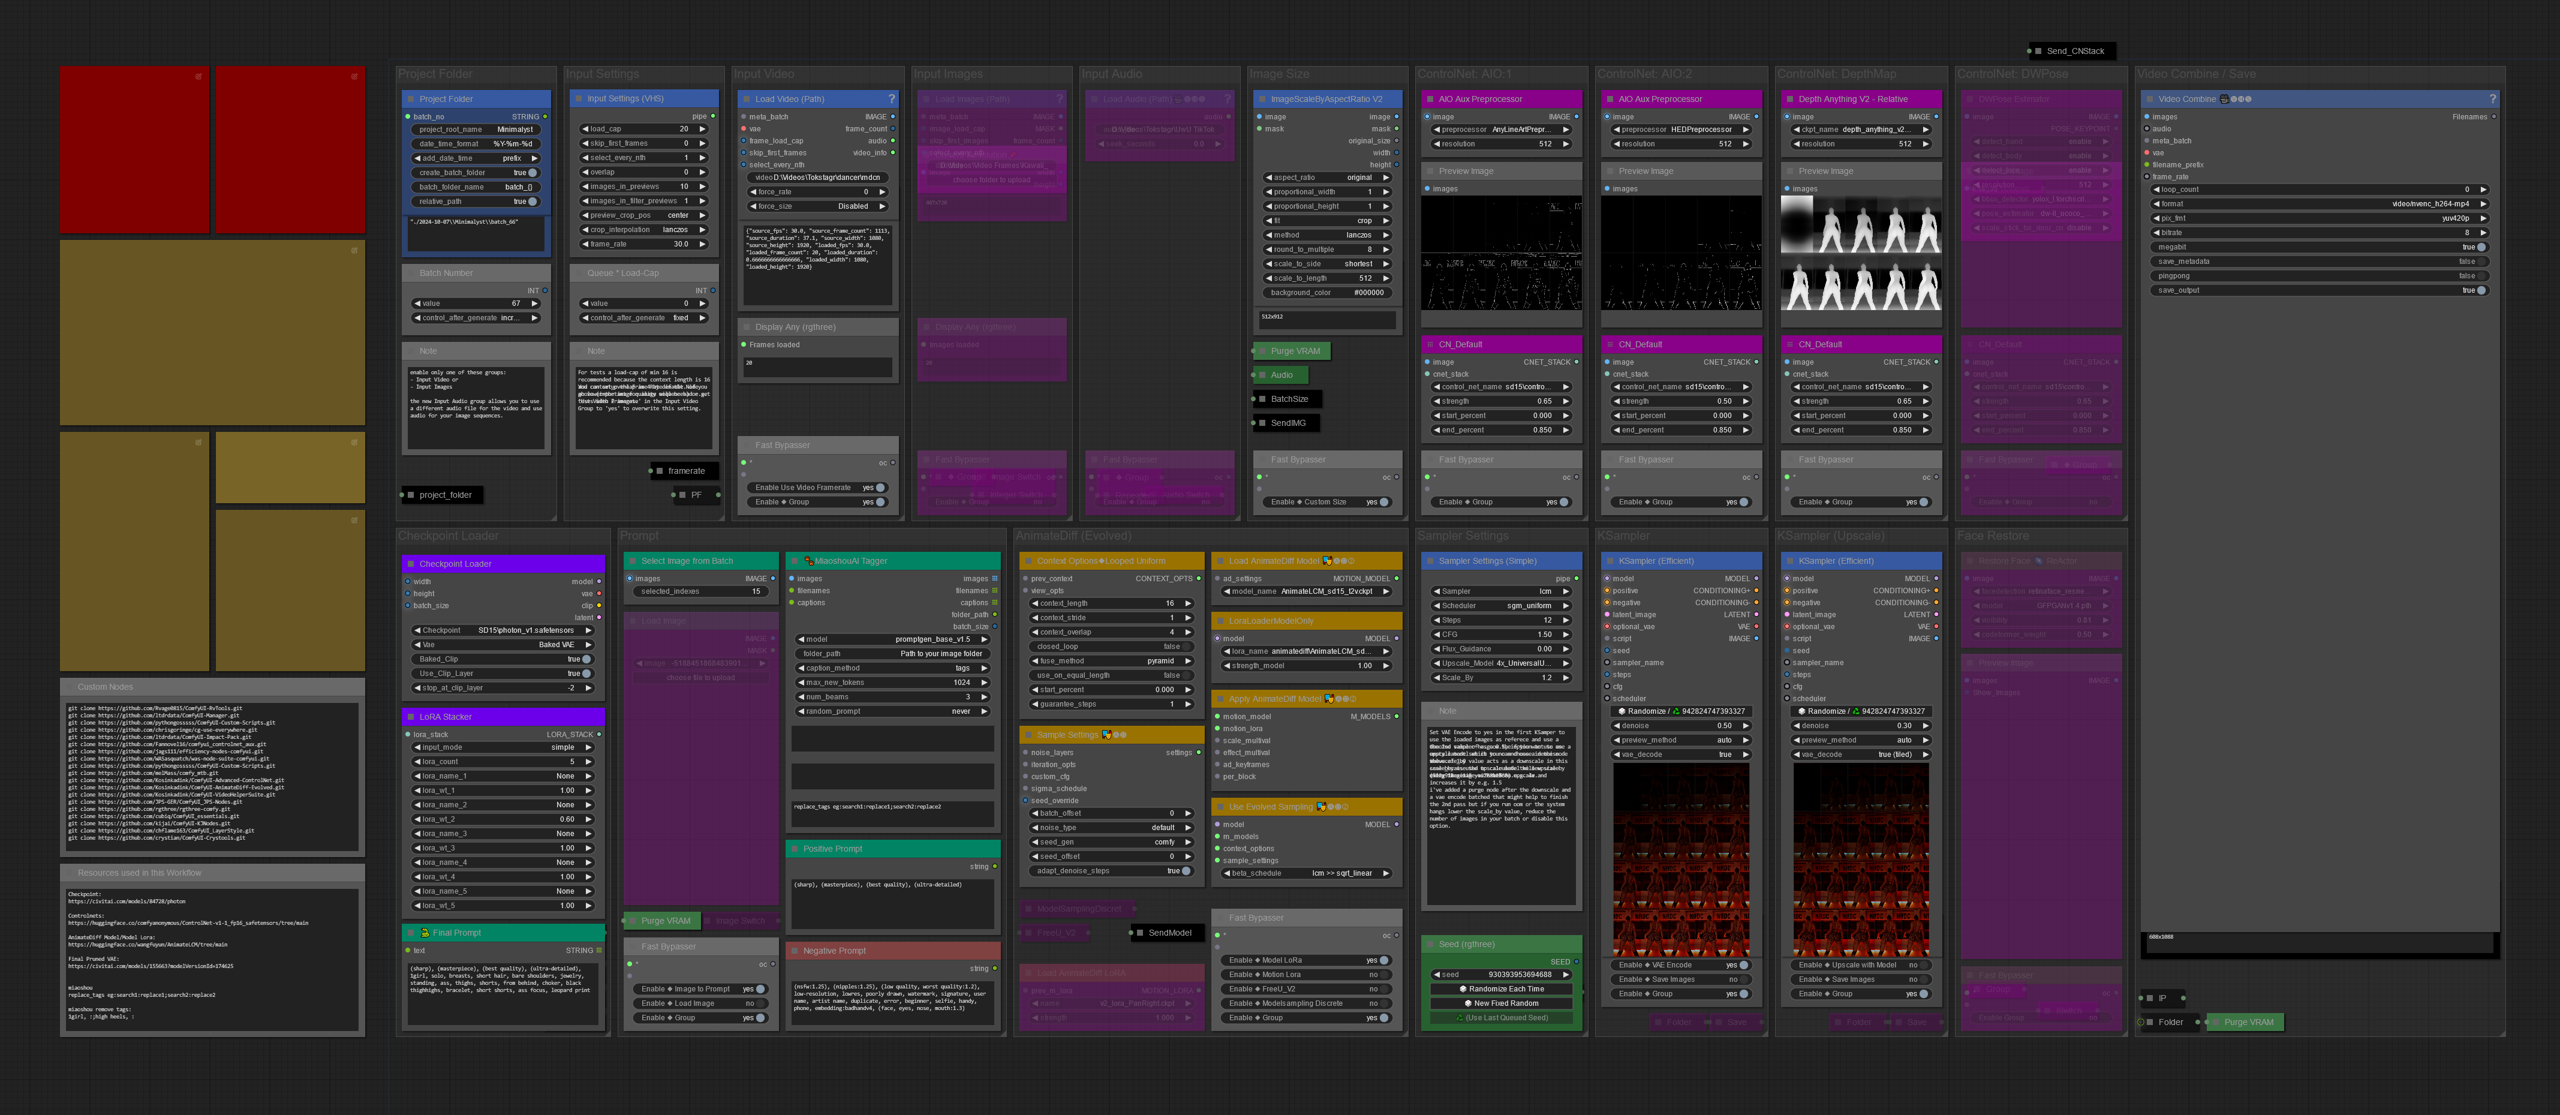This screenshot has height=1115, width=2560.
Task: Open the Sampler dropdown set to lcm
Action: coord(1500,591)
